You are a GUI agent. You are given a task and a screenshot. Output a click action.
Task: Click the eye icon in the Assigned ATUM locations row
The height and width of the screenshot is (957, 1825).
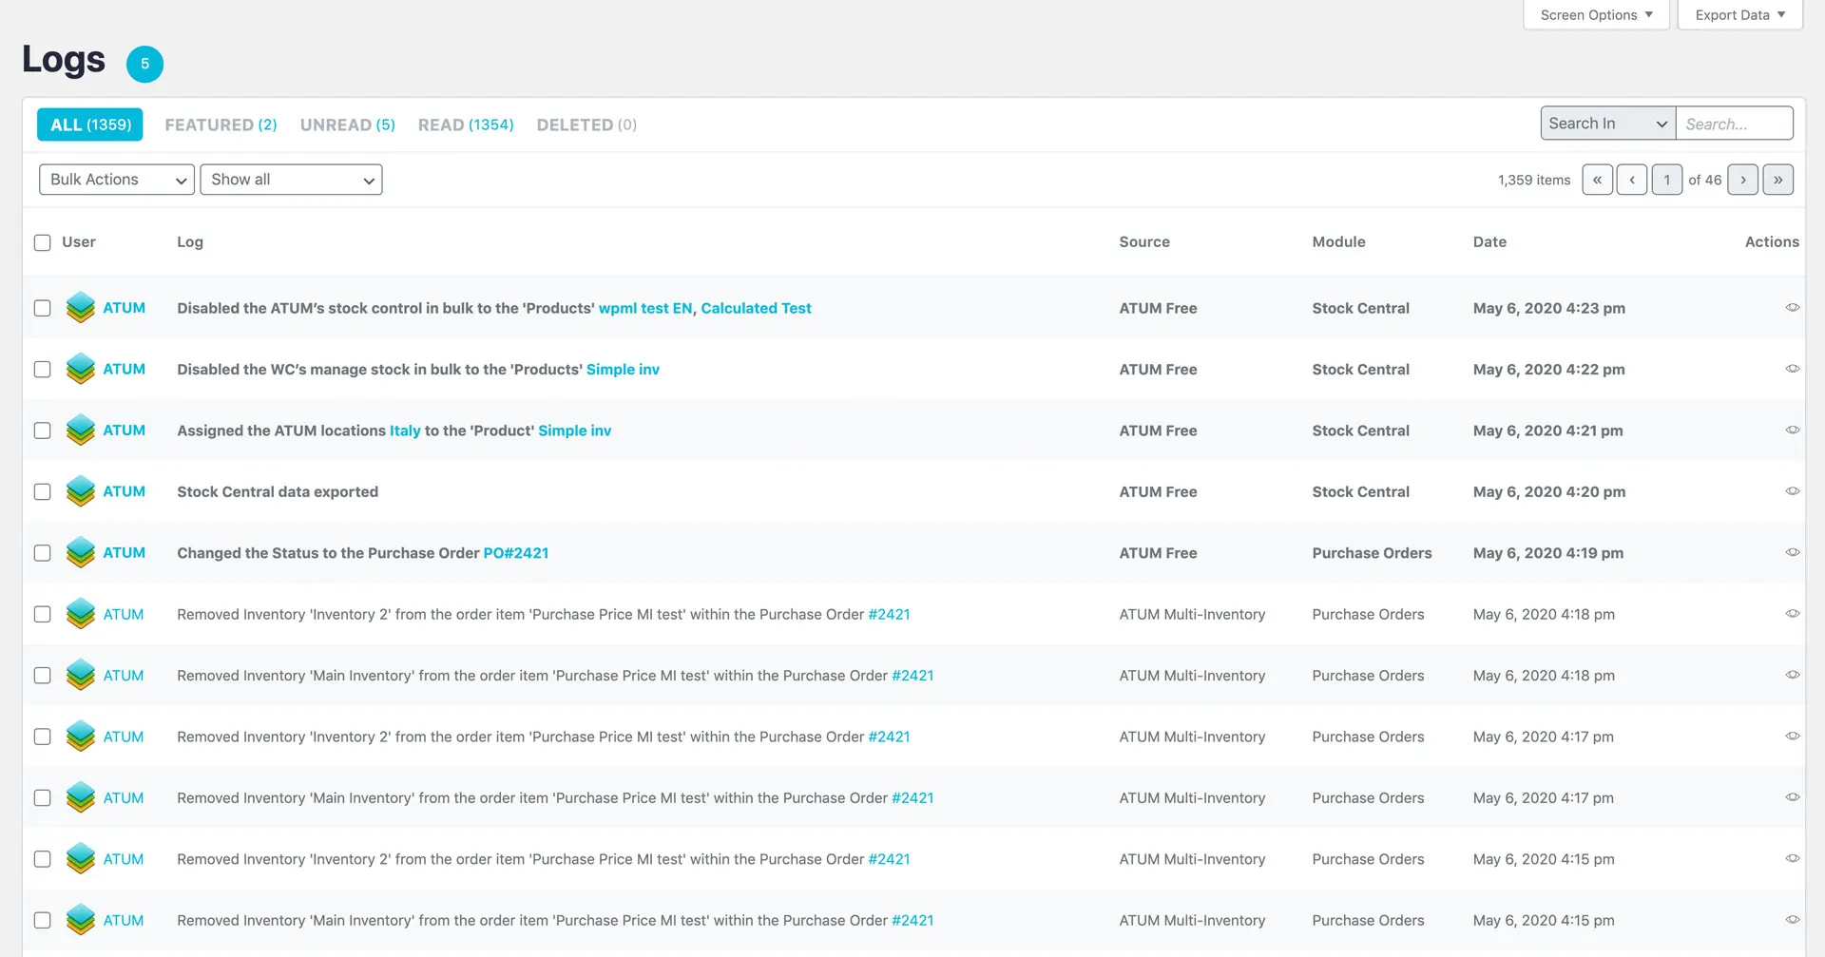pyautogui.click(x=1793, y=430)
